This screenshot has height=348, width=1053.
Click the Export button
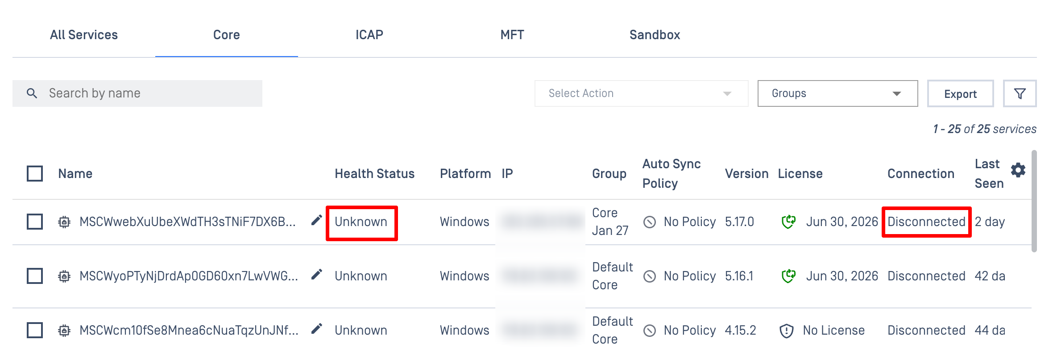[960, 94]
